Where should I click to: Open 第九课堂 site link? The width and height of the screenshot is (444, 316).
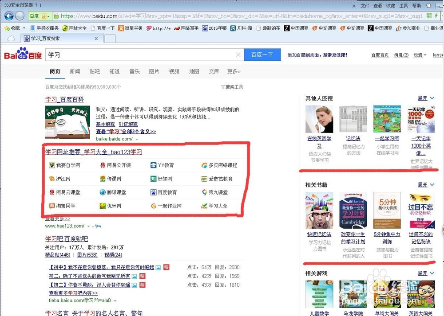(214, 192)
